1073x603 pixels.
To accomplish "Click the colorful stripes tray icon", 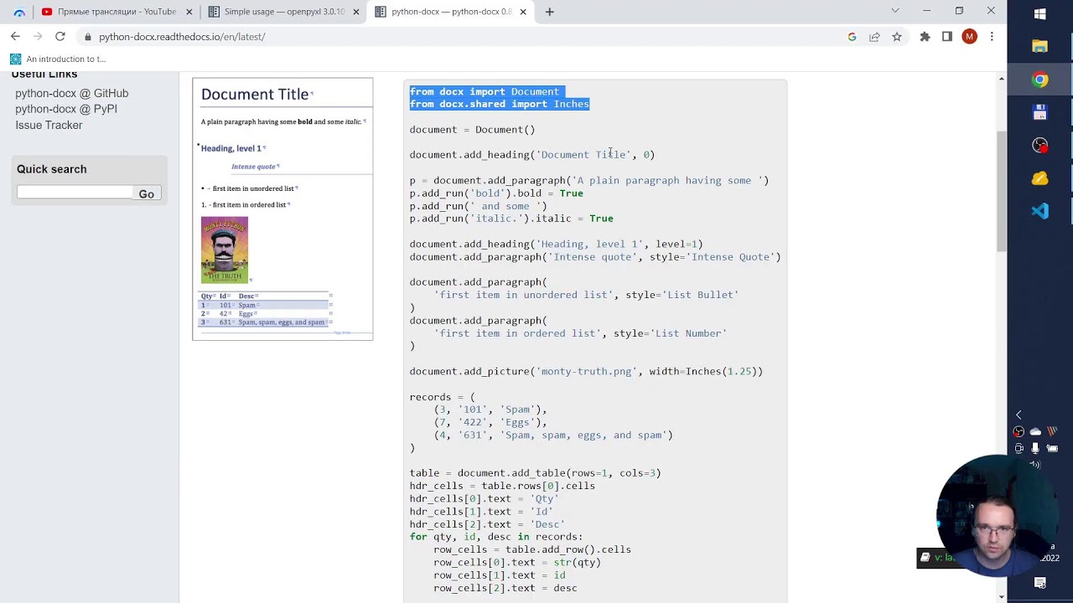I will click(x=1052, y=431).
